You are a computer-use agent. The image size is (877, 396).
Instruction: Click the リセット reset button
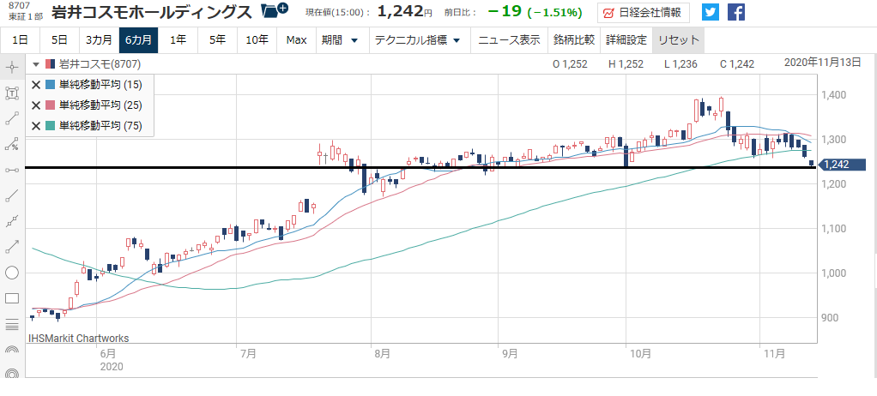pyautogui.click(x=679, y=40)
